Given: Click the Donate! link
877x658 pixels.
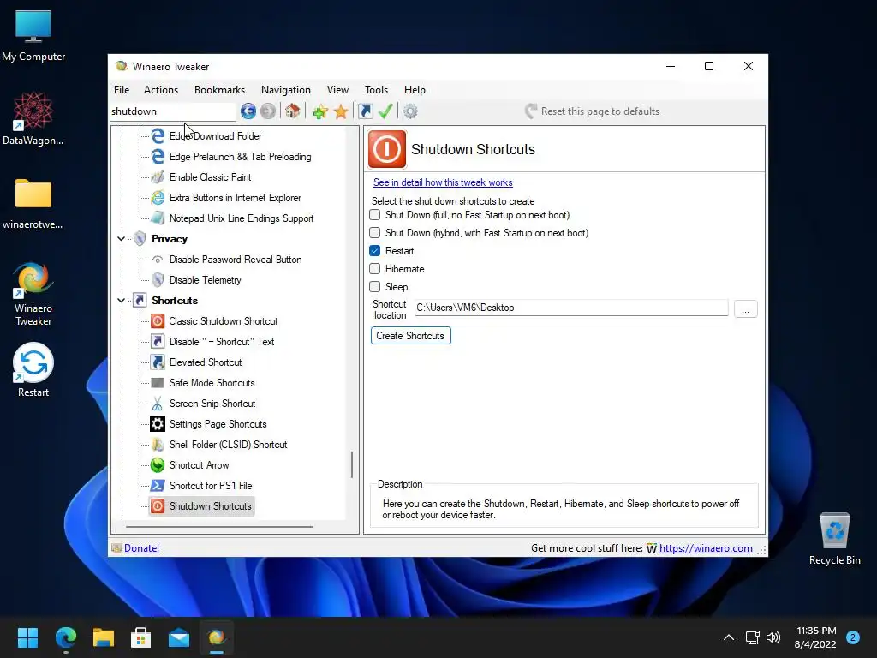Looking at the screenshot, I should pyautogui.click(x=141, y=548).
